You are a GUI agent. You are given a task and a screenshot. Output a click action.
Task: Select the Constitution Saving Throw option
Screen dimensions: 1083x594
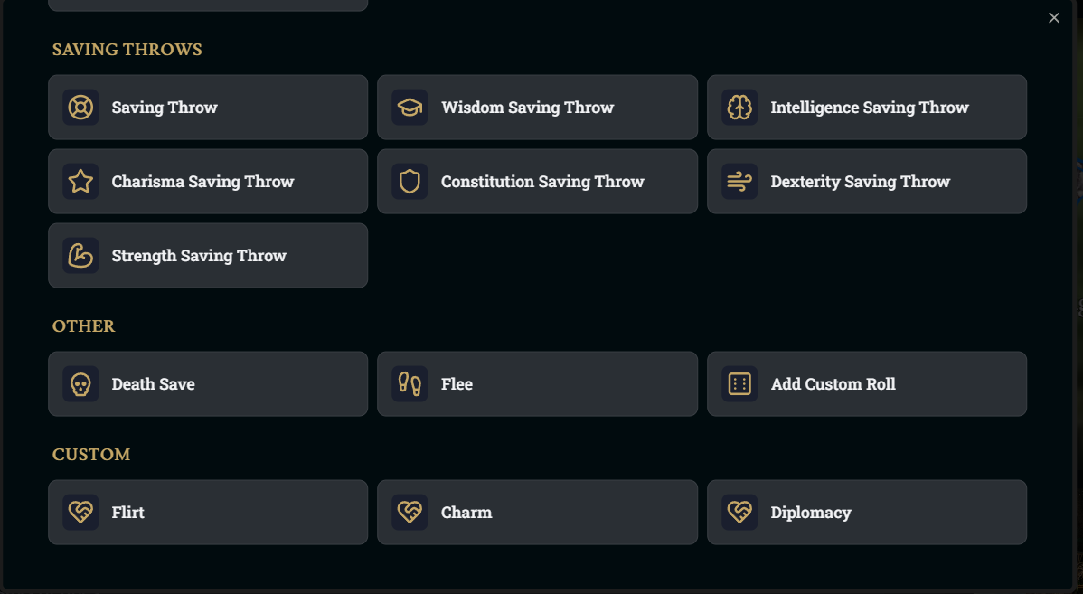(x=537, y=181)
